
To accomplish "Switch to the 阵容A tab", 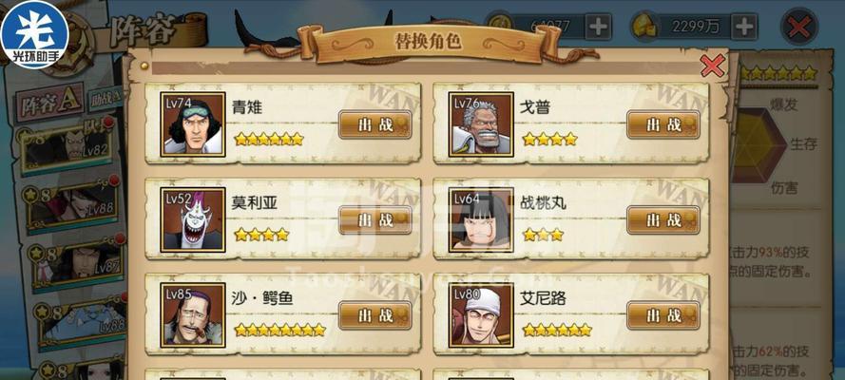I will (x=49, y=103).
